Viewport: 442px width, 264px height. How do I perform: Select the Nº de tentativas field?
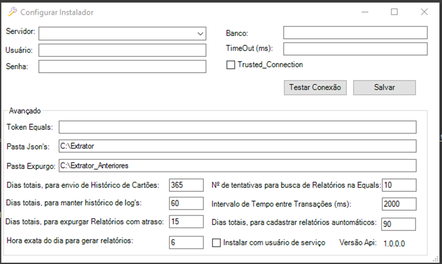[x=399, y=185]
